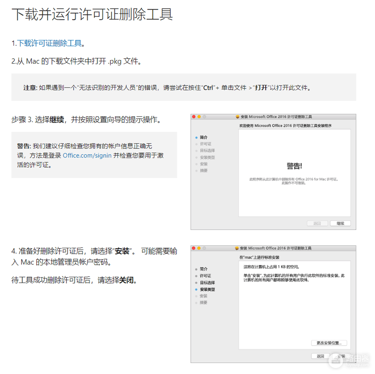Open the Office.com/signin link
This screenshot has width=375, height=374.
coord(87,156)
